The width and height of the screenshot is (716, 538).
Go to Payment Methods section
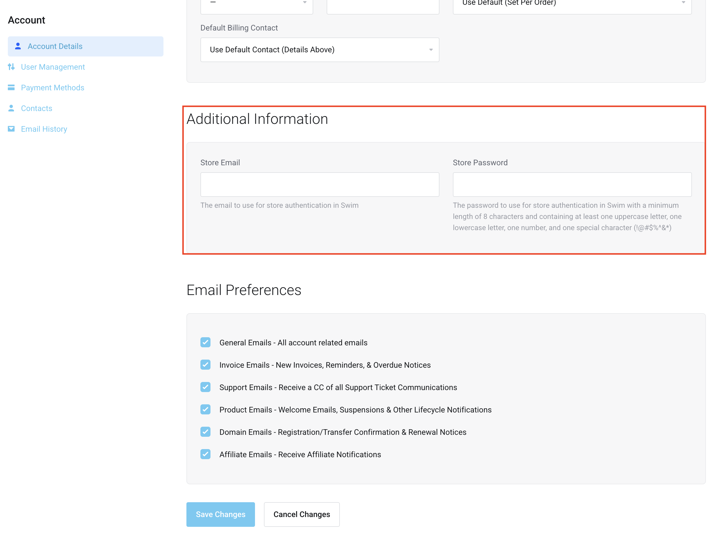(x=52, y=88)
